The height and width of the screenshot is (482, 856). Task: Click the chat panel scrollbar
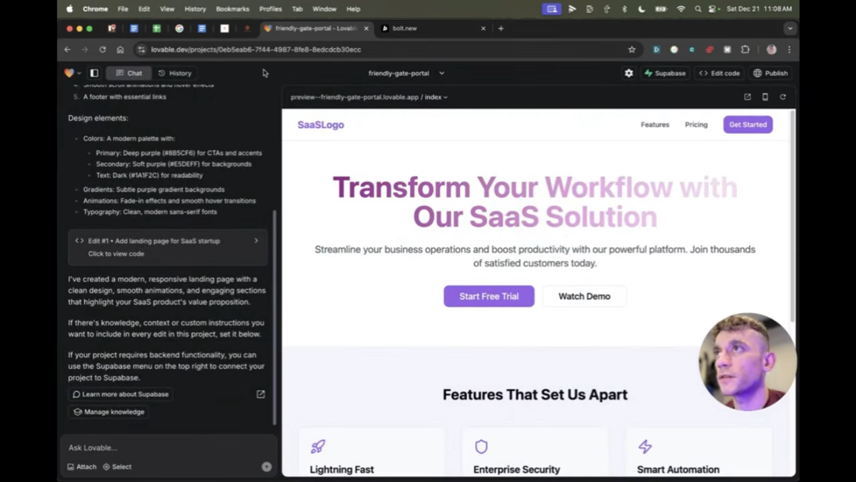(x=275, y=317)
